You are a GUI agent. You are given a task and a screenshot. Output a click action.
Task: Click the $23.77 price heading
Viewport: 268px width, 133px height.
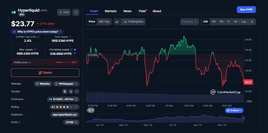[23, 24]
